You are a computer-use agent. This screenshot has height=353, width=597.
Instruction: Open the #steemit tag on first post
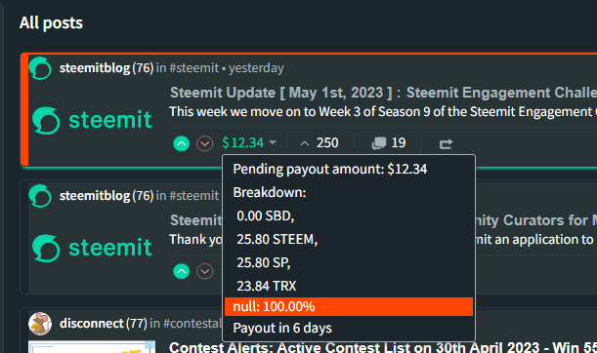click(194, 68)
